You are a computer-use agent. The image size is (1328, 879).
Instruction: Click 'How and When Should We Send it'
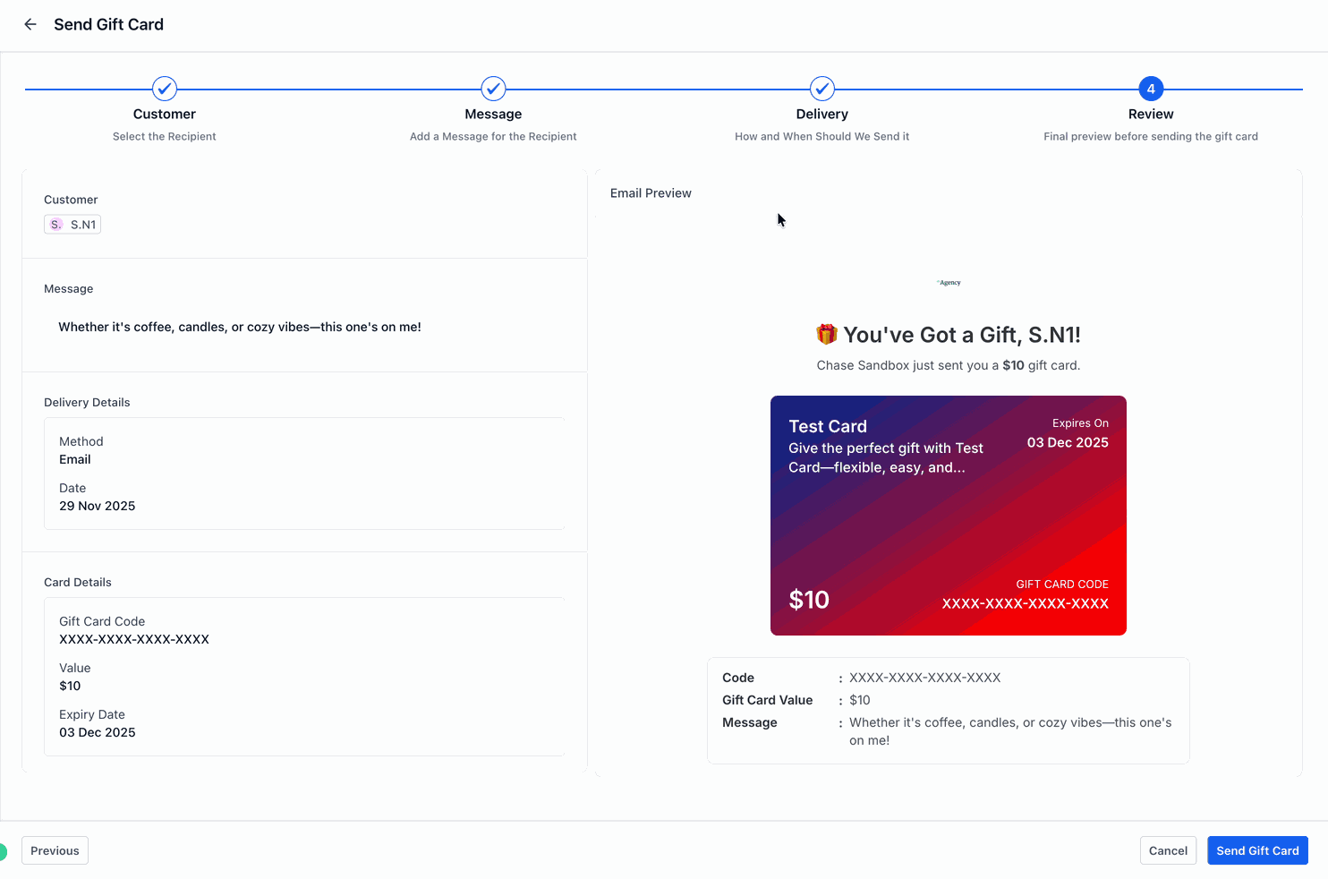822,136
